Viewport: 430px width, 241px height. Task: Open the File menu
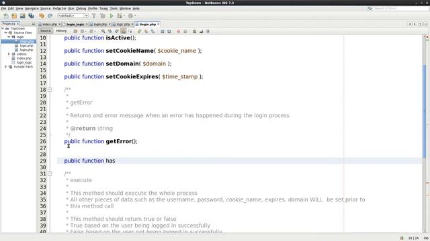tap(3, 9)
